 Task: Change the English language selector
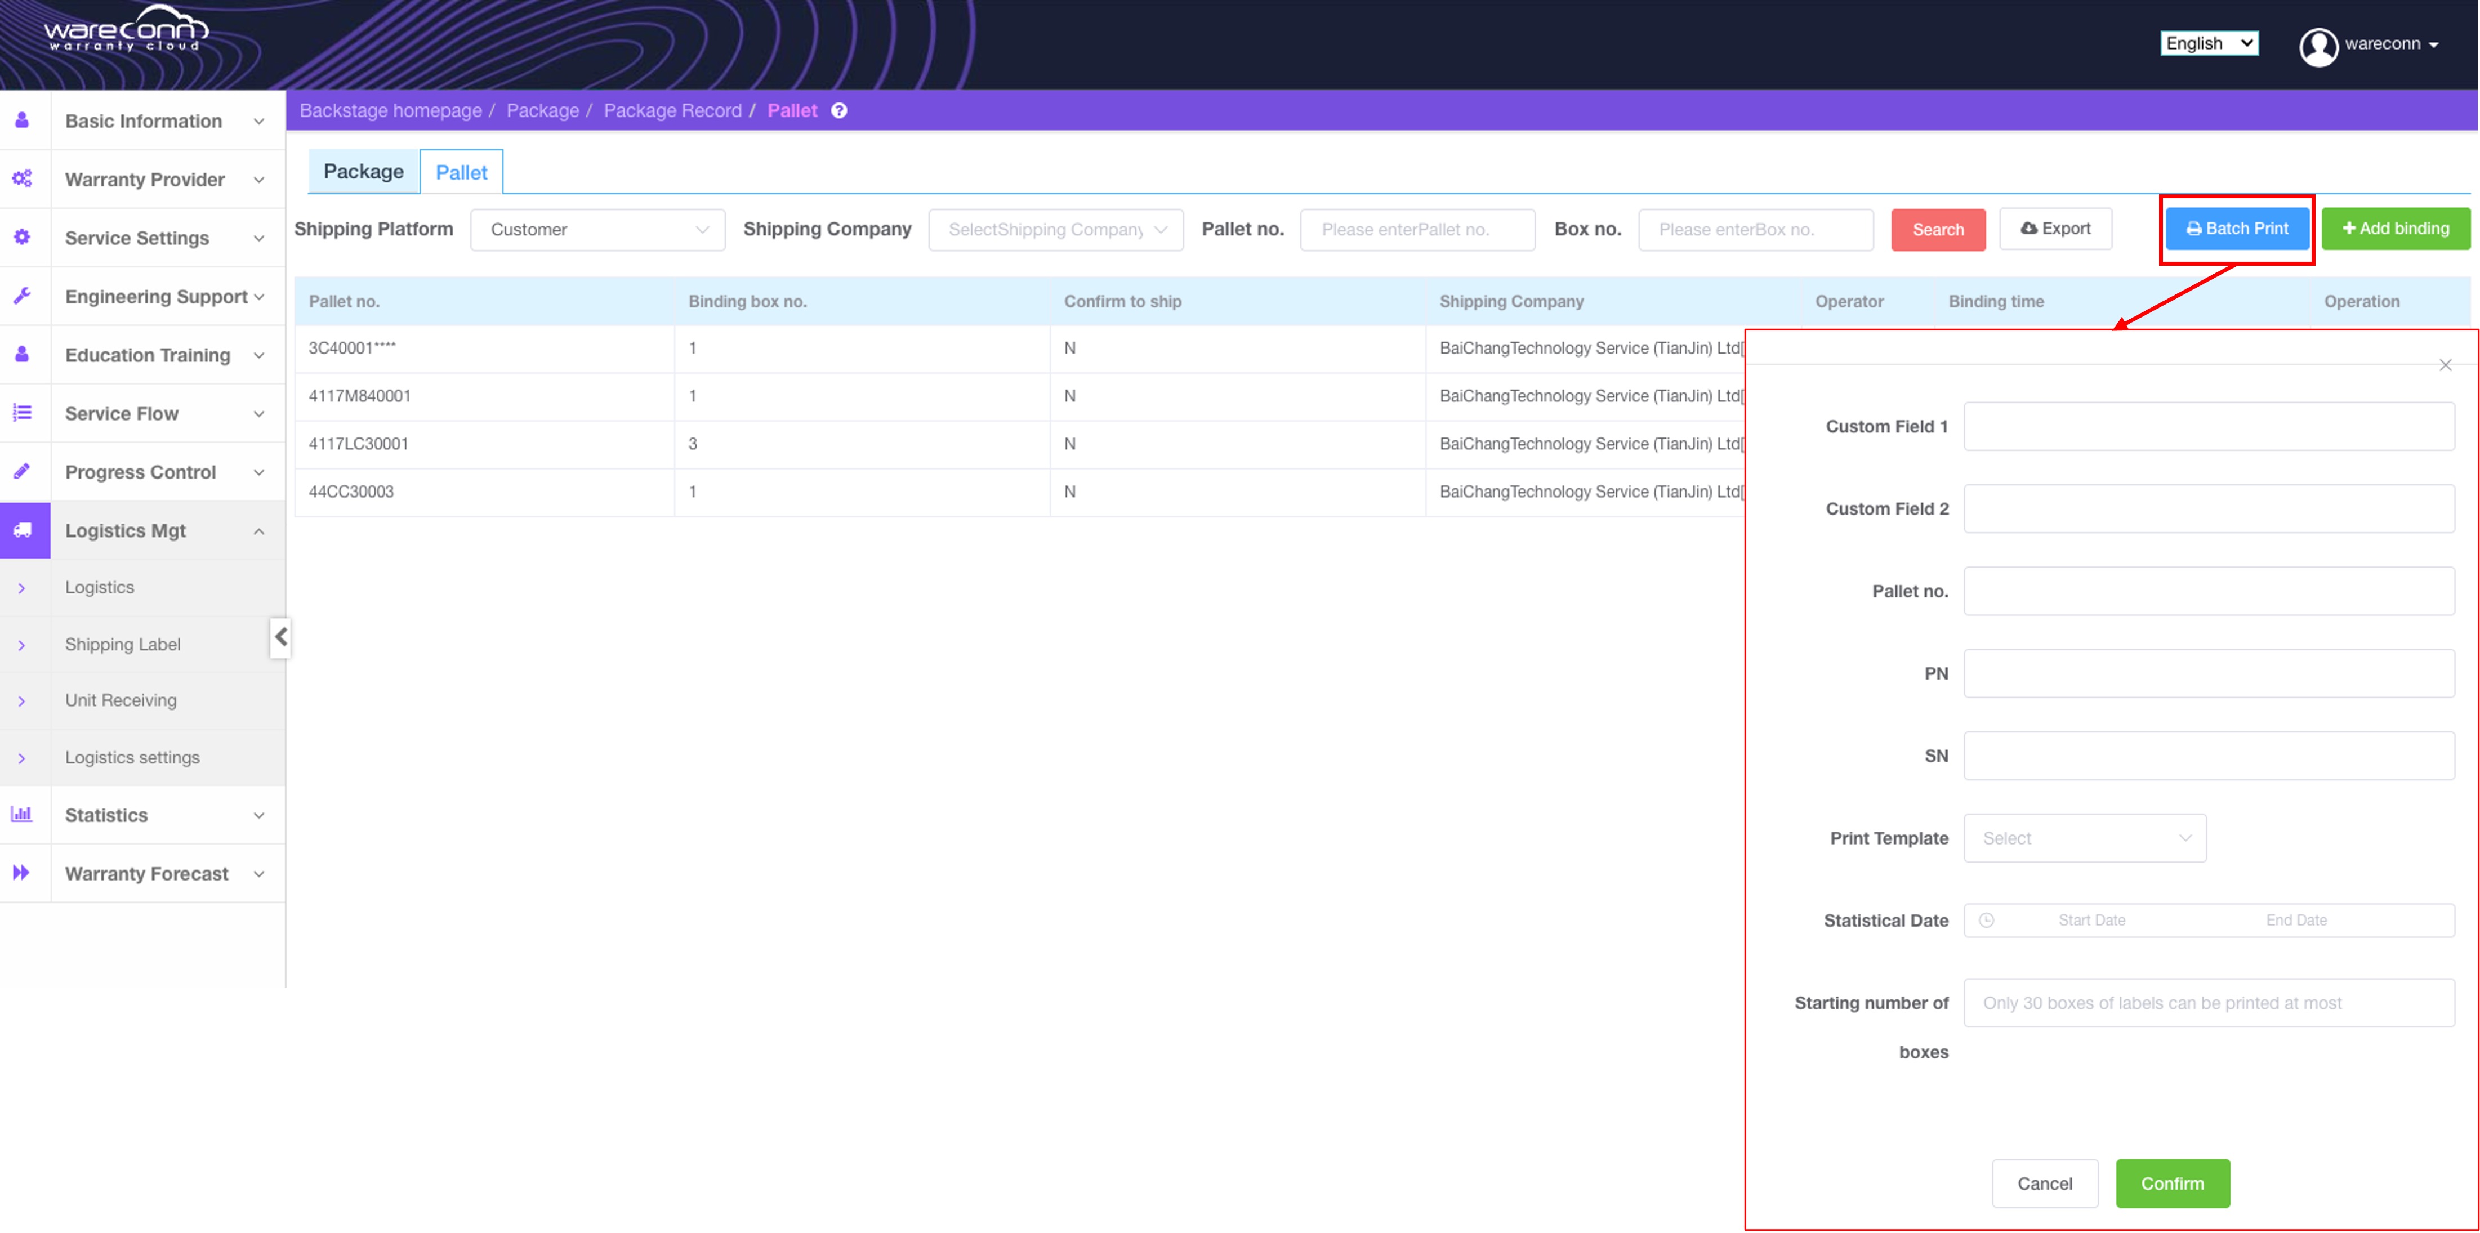click(x=2209, y=43)
